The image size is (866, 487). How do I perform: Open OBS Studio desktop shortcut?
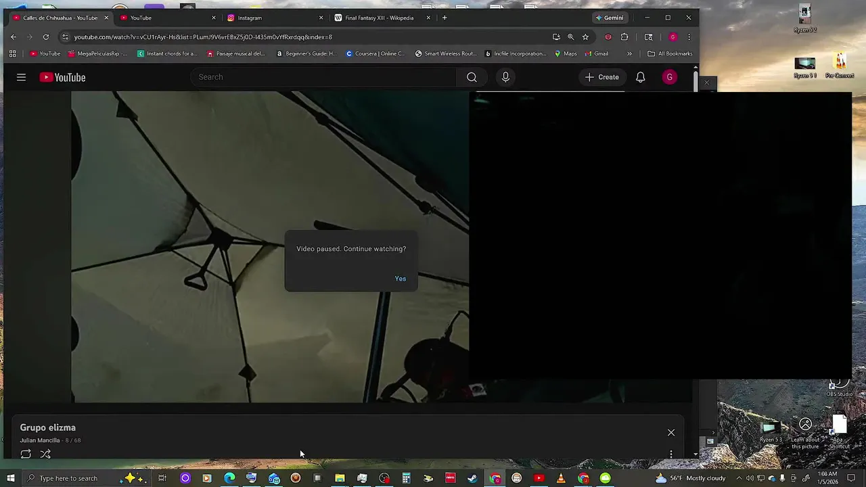(x=840, y=388)
